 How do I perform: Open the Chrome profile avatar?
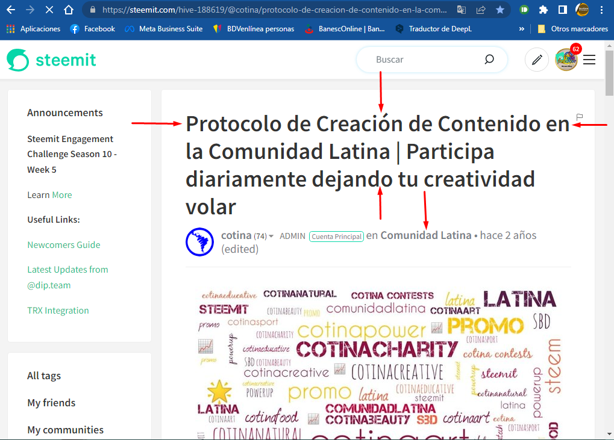pos(582,10)
